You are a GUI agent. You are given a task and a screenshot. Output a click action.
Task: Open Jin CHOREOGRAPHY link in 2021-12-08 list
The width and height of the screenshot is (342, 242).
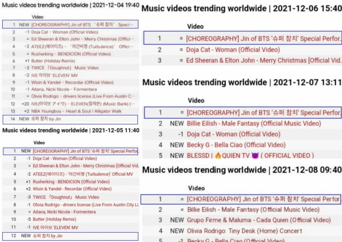(x=263, y=199)
